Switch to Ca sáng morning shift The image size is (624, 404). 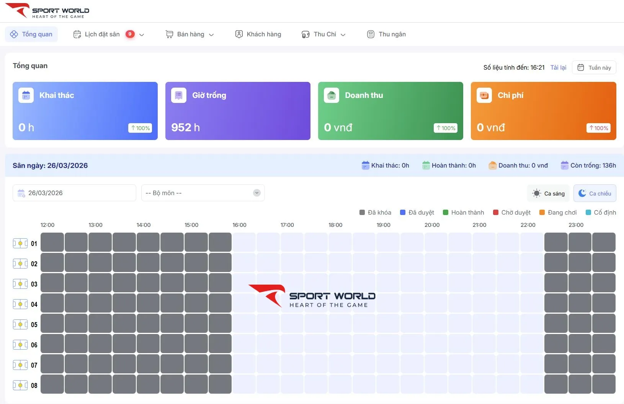tap(549, 194)
